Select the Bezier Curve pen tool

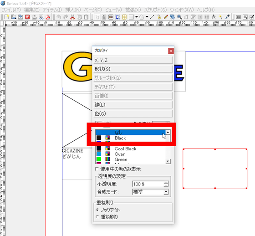pyautogui.click(x=159, y=17)
